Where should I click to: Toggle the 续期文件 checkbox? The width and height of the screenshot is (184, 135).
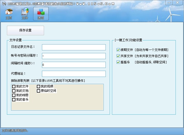(118, 50)
